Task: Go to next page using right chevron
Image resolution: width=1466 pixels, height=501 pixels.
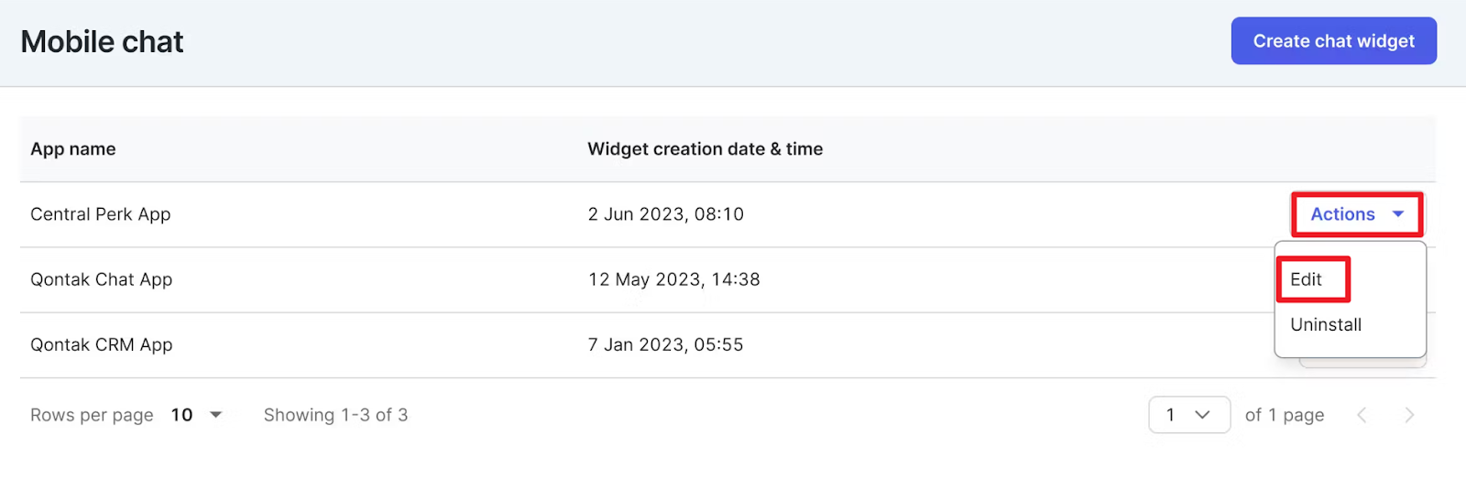Action: 1409,415
